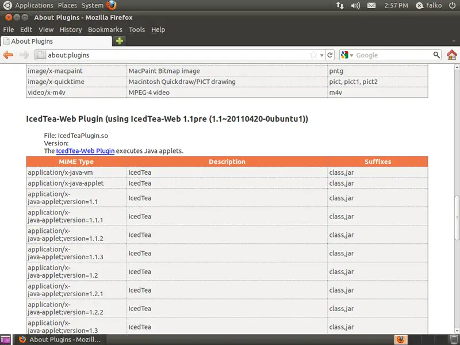460x345 pixels.
Task: Click the about:plugins URL field
Action: pos(178,55)
